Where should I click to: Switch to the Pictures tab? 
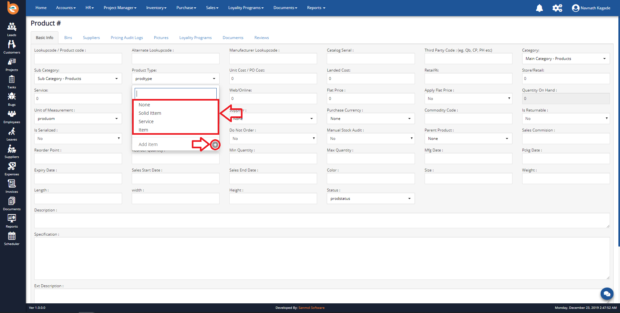pos(161,38)
